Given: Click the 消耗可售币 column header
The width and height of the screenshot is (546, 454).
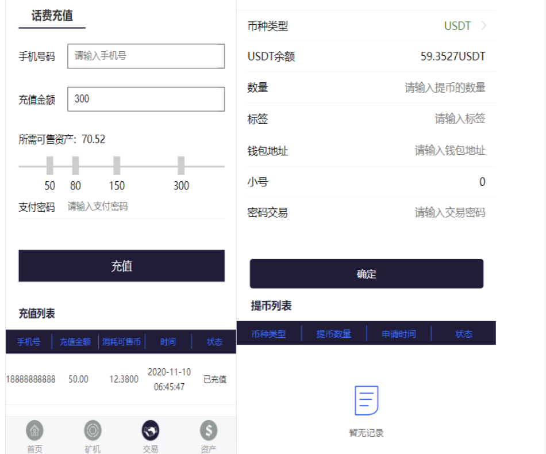Looking at the screenshot, I should tap(121, 342).
